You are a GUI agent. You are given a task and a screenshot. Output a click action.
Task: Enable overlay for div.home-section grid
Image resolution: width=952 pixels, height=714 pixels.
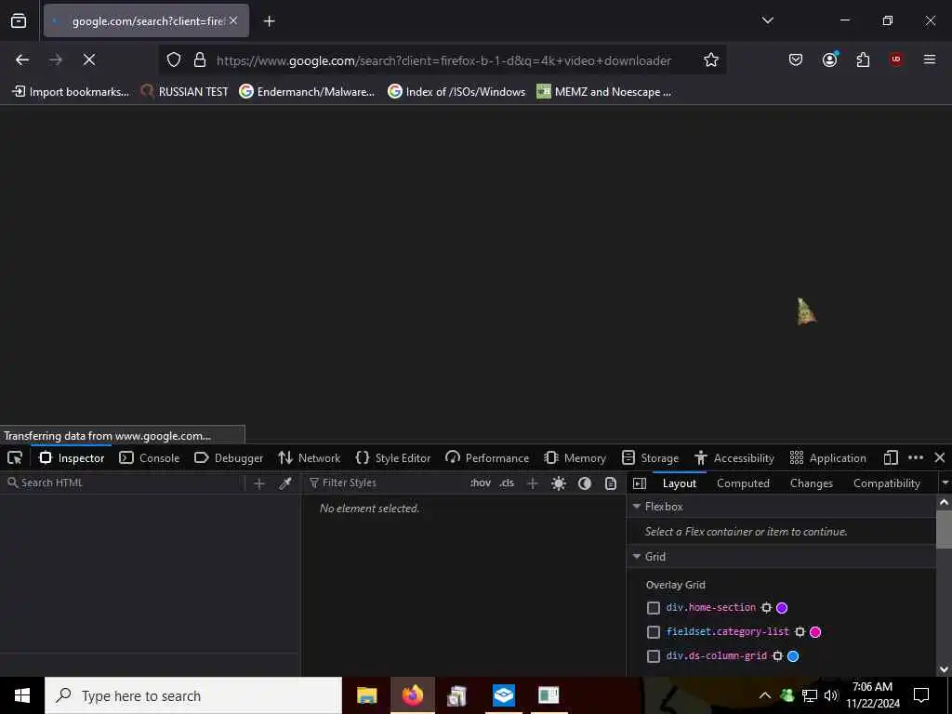click(x=654, y=608)
